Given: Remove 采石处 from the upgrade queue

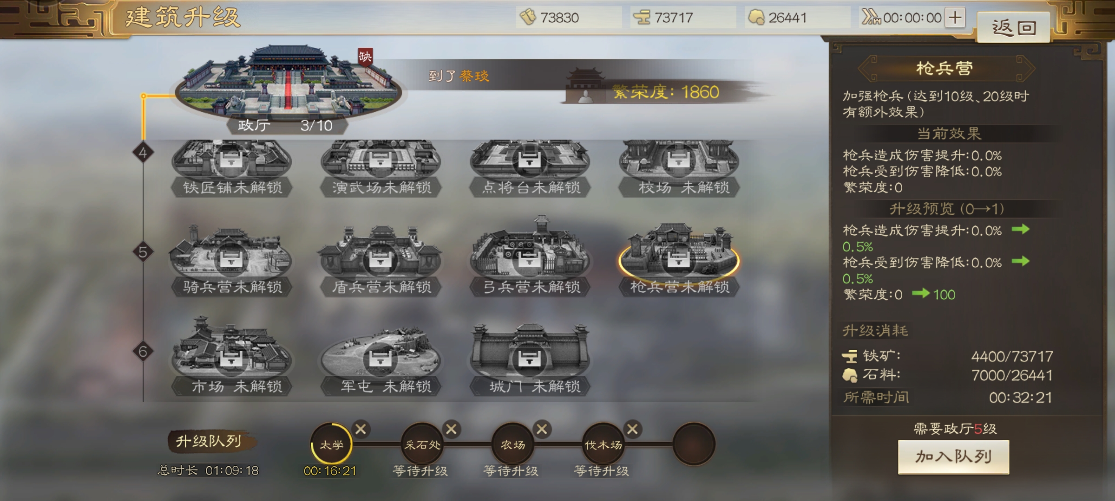Looking at the screenshot, I should click(451, 429).
